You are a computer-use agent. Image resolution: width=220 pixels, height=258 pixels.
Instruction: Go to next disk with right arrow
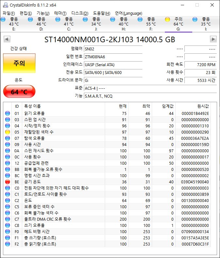click(213, 39)
